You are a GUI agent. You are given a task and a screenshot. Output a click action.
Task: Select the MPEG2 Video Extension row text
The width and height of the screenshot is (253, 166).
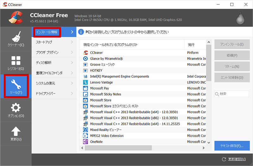[x=107, y=136]
